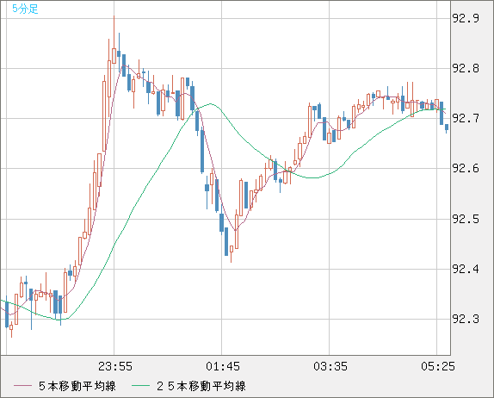
Task: Click the pink line swatch in legend
Action: [22, 386]
